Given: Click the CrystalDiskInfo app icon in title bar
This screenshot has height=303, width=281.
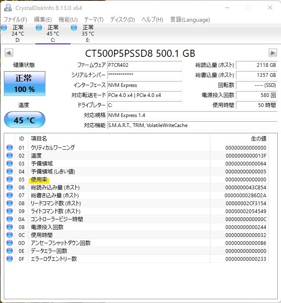Looking at the screenshot, I should point(8,8).
